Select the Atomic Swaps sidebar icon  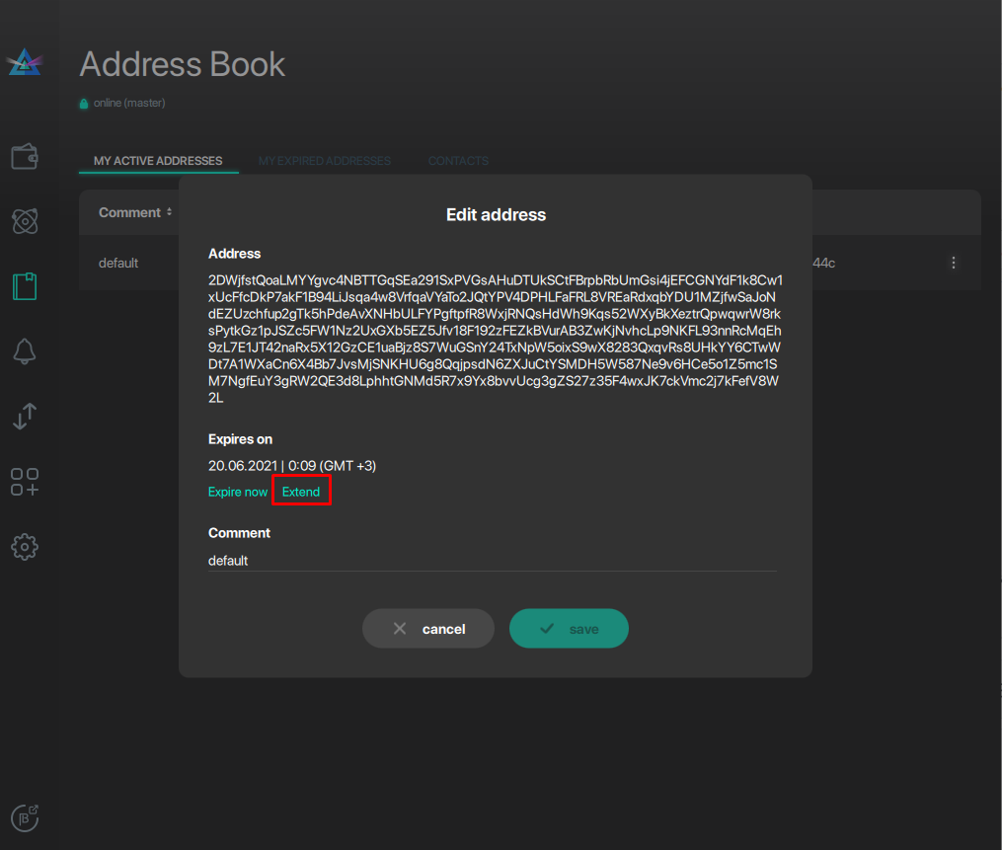24,221
